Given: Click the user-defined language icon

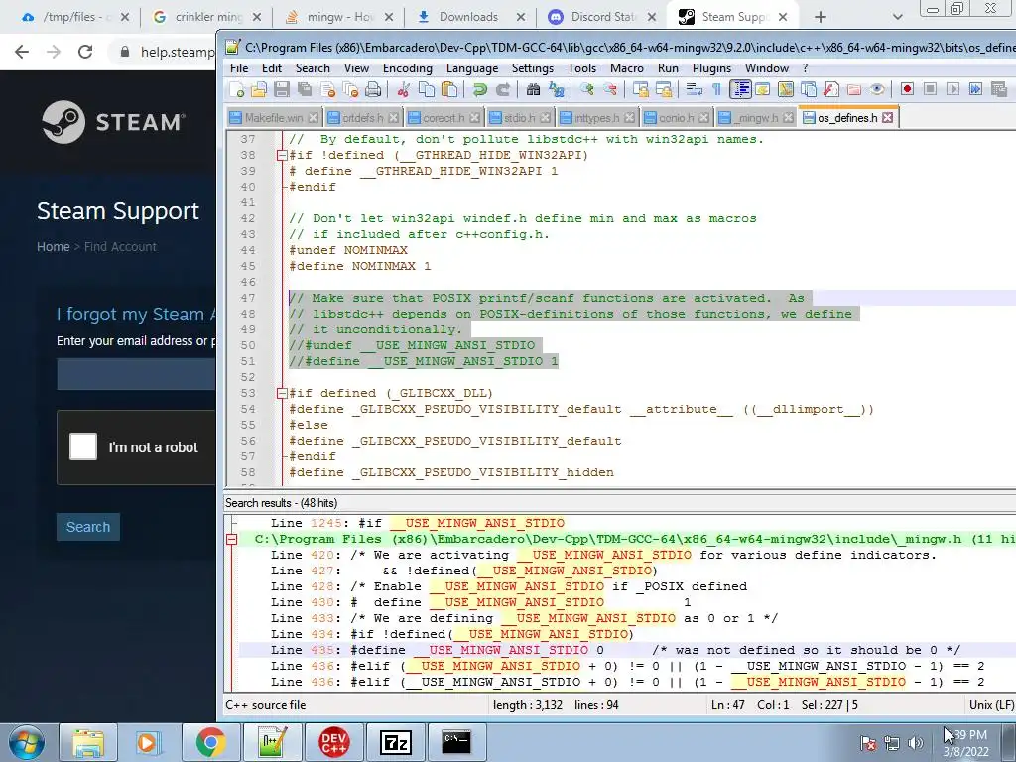Looking at the screenshot, I should [763, 89].
